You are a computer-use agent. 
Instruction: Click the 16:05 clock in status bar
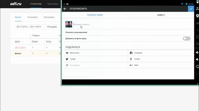191,4
